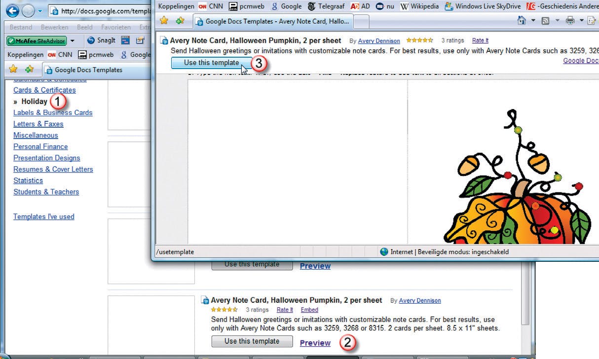The width and height of the screenshot is (599, 359).
Task: Click Use this template under the Halloween Pumpkin listing
Action: point(252,341)
